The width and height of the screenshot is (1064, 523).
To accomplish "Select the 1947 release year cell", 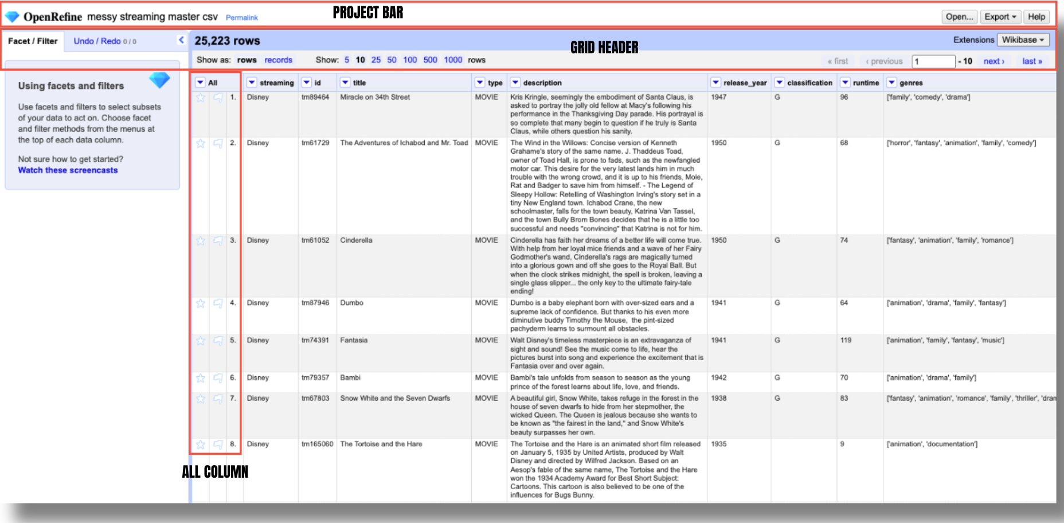I will coord(719,97).
